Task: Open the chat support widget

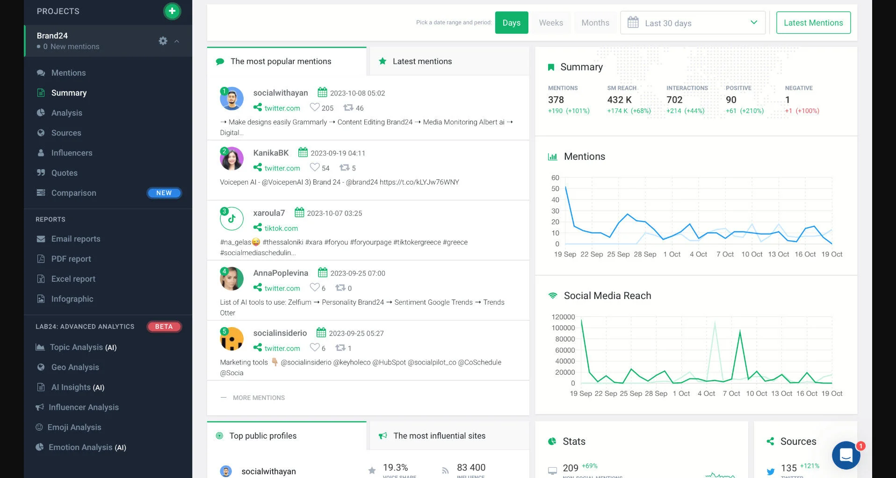Action: [x=846, y=455]
